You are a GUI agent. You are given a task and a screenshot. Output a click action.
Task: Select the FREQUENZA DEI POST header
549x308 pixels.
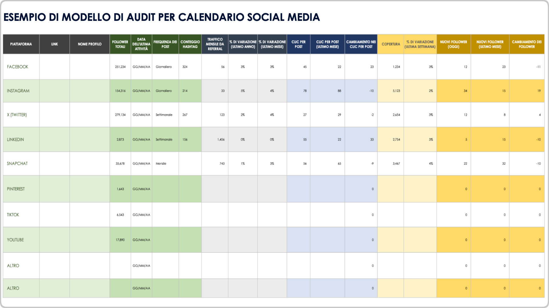tap(165, 44)
